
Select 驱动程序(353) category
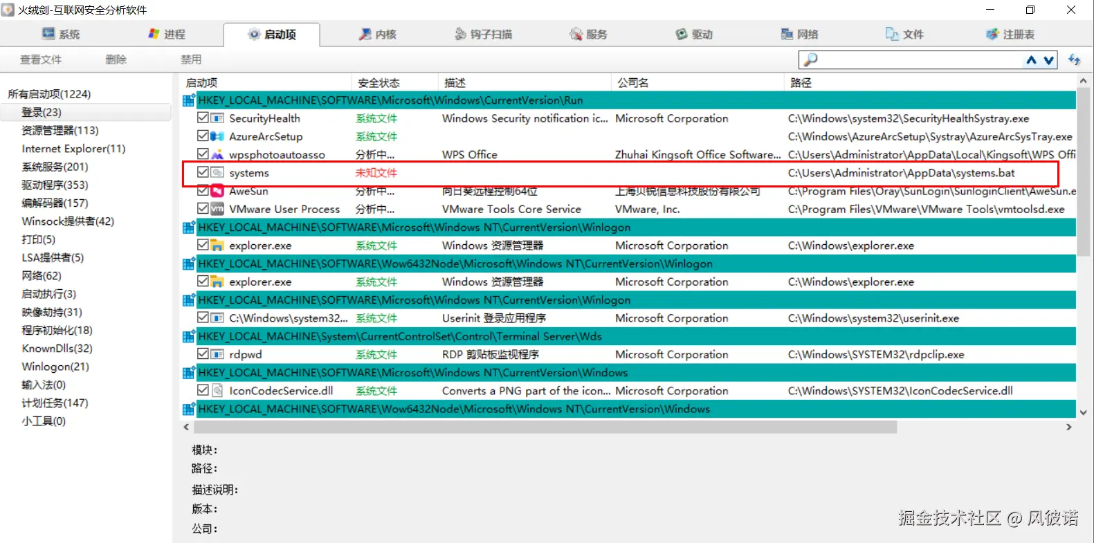coord(55,185)
